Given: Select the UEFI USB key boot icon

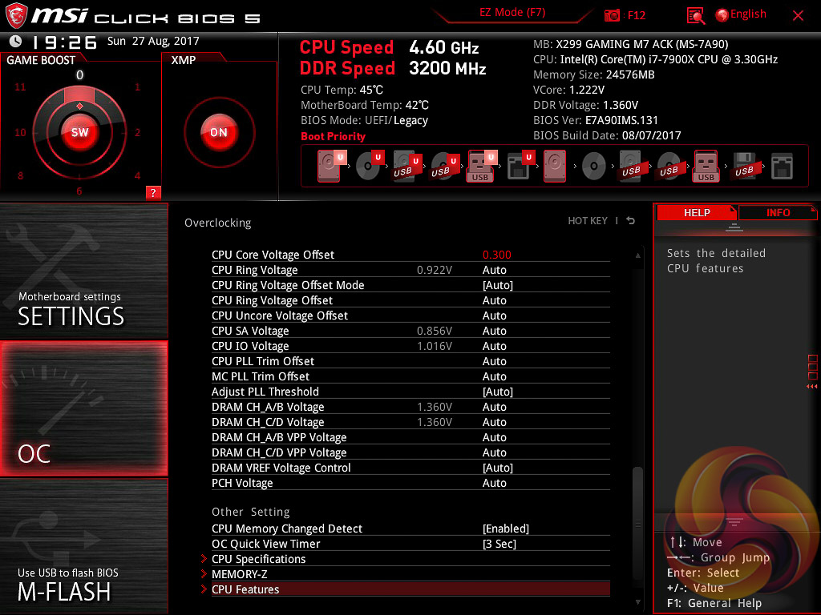Looking at the screenshot, I should point(482,166).
